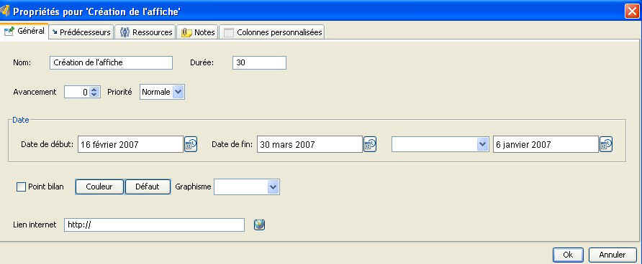Select the Colonnes personnalisées tab
Viewport: 642px width, 264px height.
pyautogui.click(x=273, y=32)
